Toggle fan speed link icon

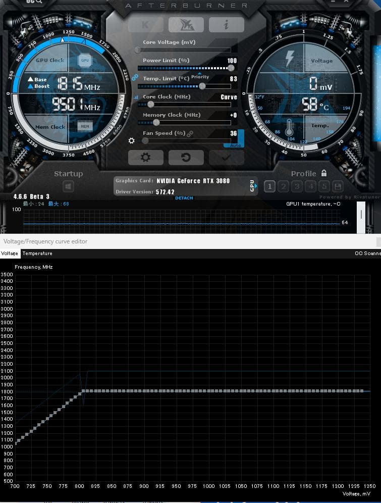pos(190,134)
